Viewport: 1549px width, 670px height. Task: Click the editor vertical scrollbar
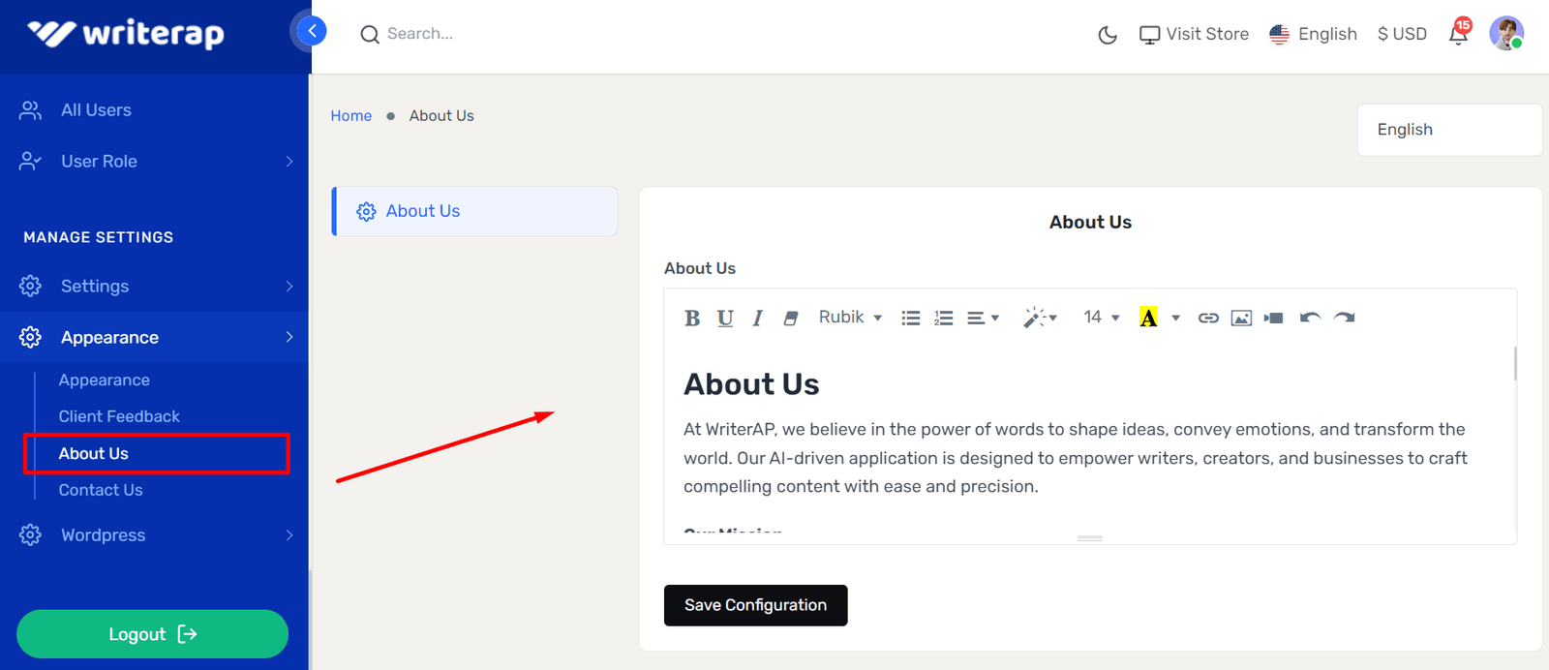point(1515,364)
